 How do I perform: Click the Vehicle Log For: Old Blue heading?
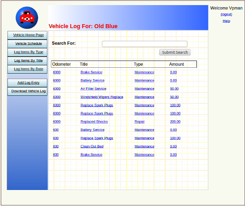pyautogui.click(x=83, y=26)
